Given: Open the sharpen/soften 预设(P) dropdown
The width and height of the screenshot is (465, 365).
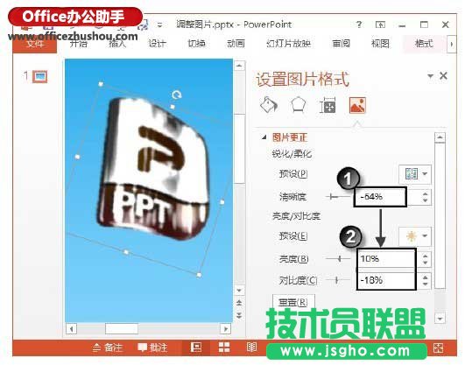Looking at the screenshot, I should [x=415, y=174].
